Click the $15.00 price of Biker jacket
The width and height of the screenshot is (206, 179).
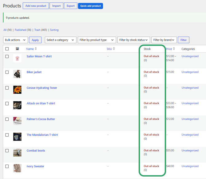pos(170,72)
